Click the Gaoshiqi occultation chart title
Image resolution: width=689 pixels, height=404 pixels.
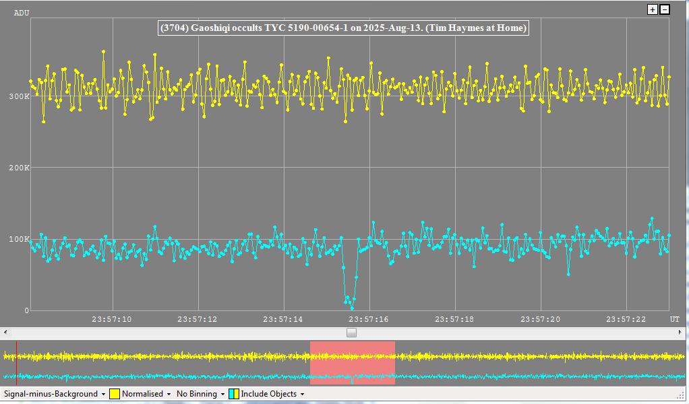point(342,28)
